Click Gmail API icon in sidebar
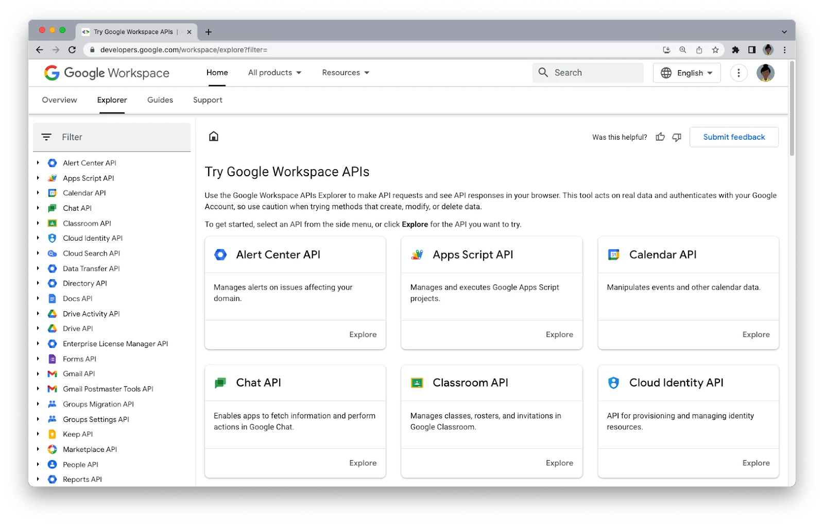The height and width of the screenshot is (524, 824). pos(52,374)
